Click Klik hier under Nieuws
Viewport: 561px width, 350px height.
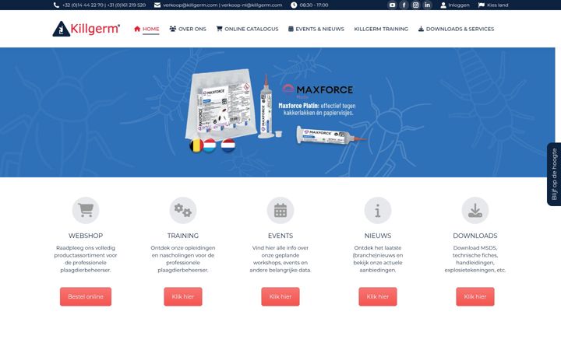point(378,297)
